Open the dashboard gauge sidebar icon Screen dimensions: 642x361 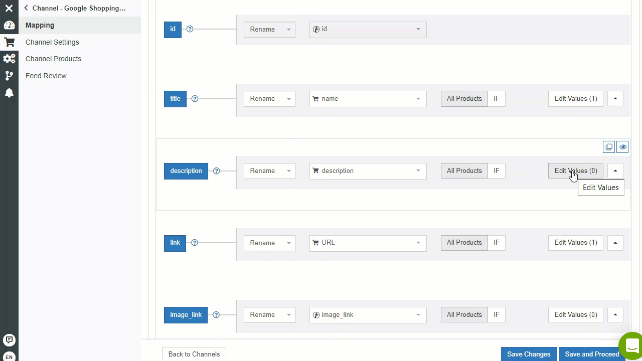point(9,25)
